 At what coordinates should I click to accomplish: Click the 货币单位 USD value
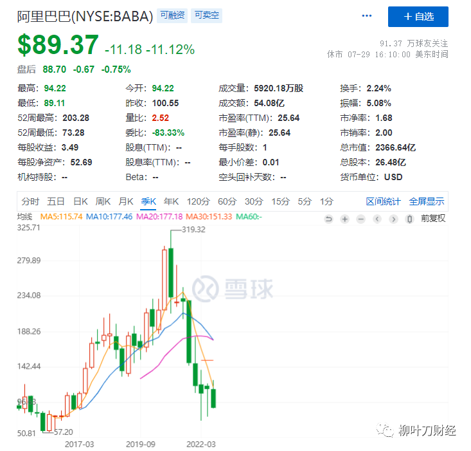(x=393, y=177)
